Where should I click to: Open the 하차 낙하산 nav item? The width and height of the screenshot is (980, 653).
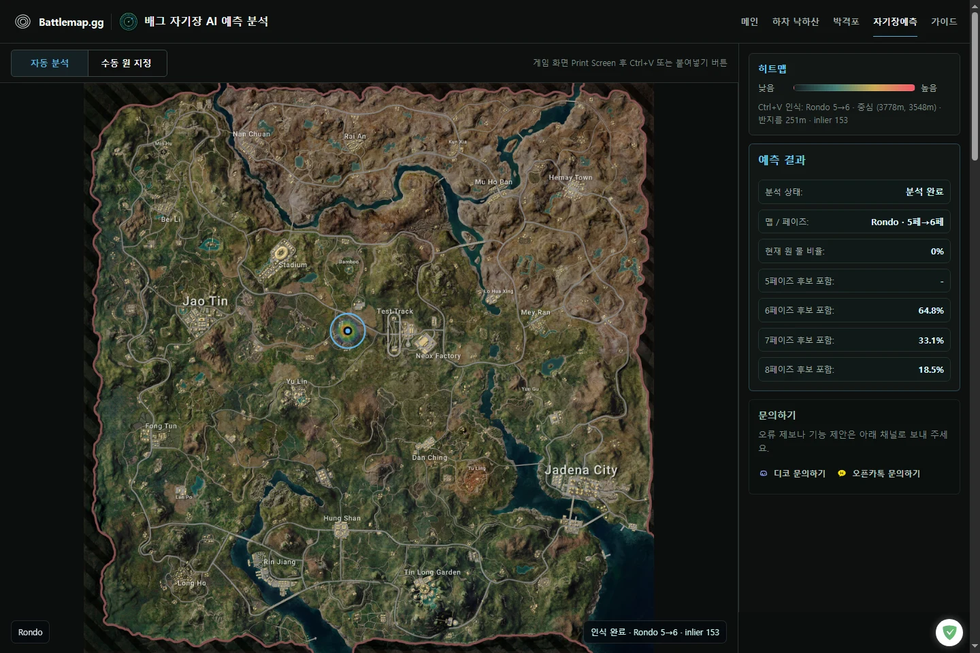(x=796, y=22)
